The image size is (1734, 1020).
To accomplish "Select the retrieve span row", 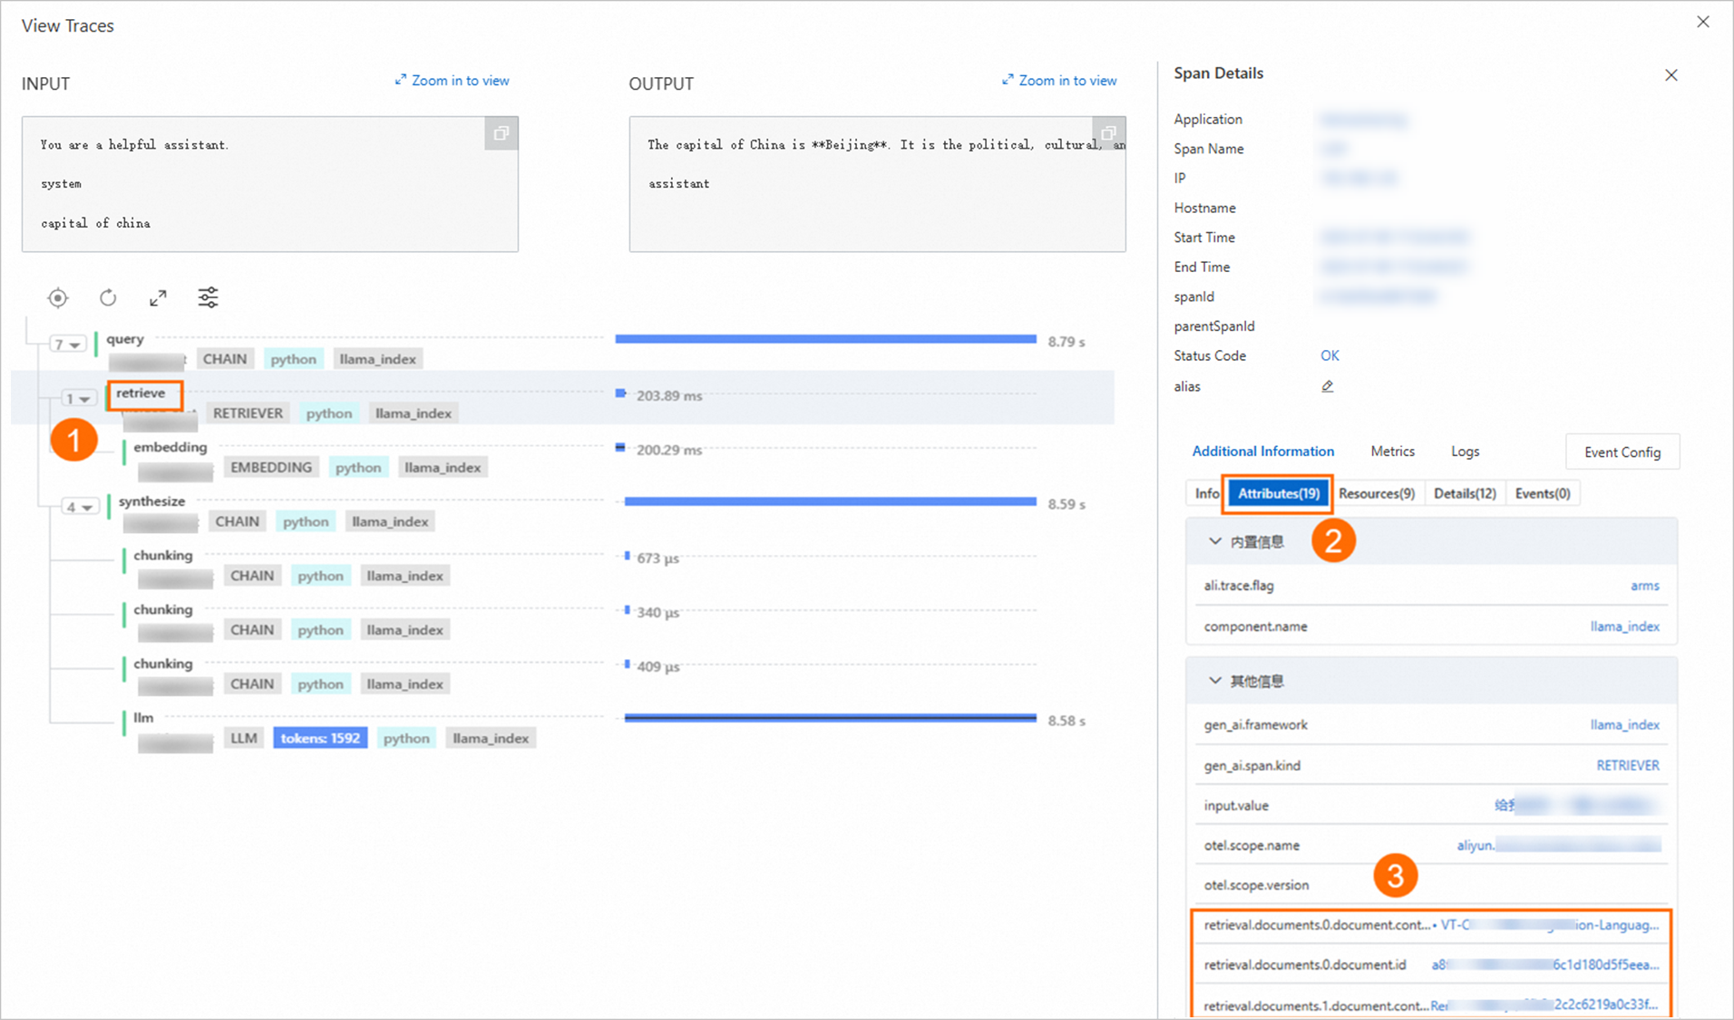I will [562, 397].
